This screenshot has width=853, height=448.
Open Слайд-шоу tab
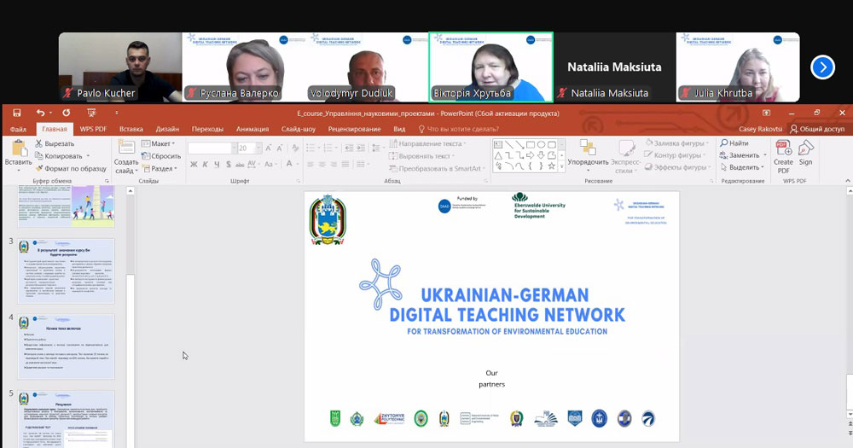[298, 129]
